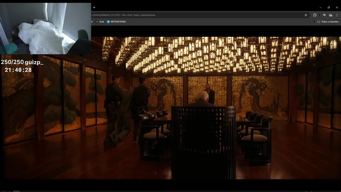This screenshot has height=192, width=341.
Task: Restore down the Chrome window
Action: [329, 7]
